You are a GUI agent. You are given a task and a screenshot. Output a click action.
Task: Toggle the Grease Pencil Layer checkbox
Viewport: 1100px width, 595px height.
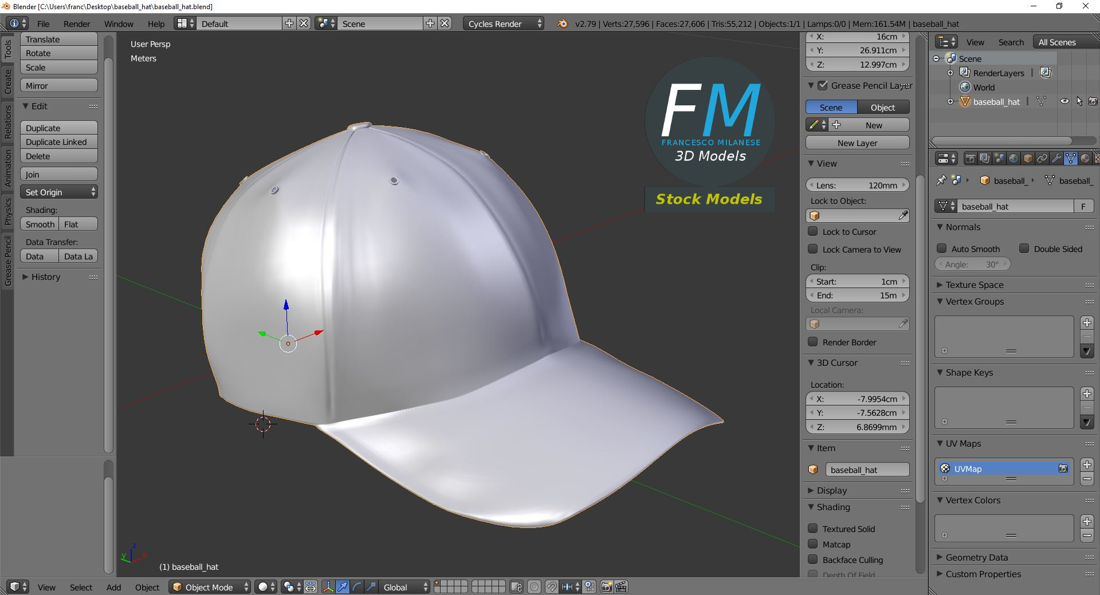(x=823, y=85)
